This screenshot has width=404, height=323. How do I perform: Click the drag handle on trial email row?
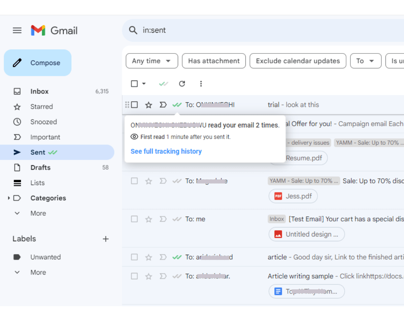[127, 105]
